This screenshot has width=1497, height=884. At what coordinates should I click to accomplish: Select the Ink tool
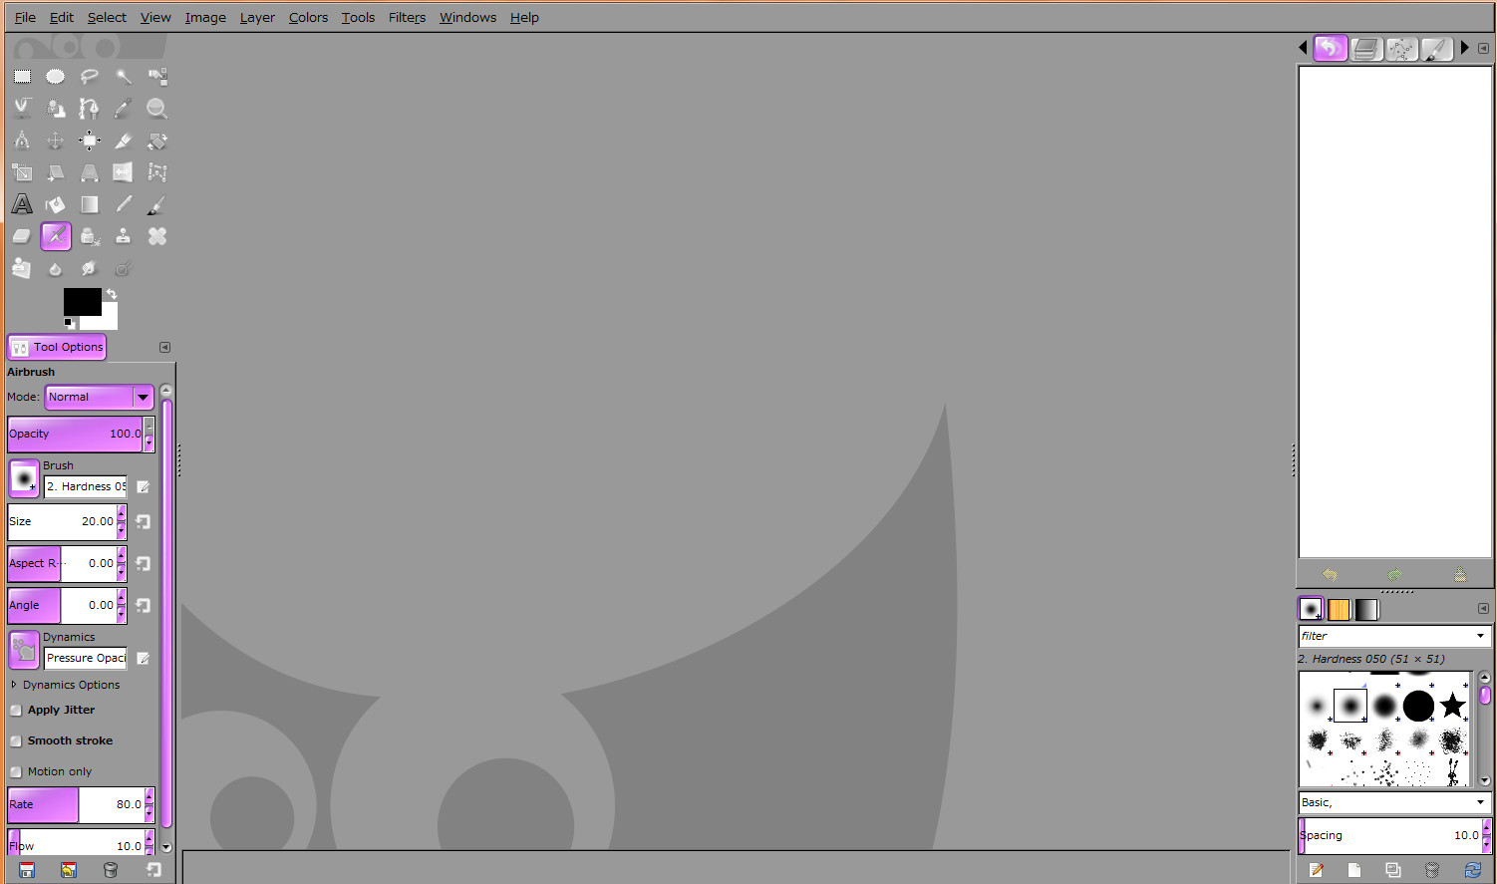tap(90, 236)
